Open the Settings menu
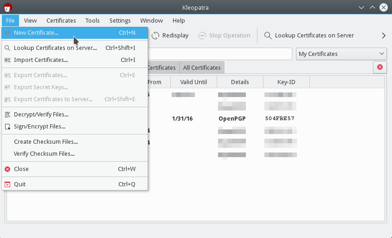 pos(120,20)
